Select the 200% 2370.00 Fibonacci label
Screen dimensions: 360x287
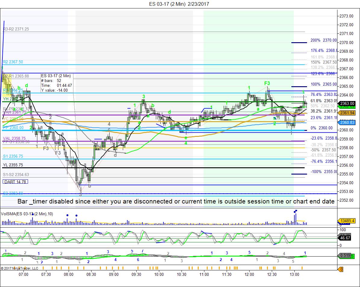click(x=324, y=40)
